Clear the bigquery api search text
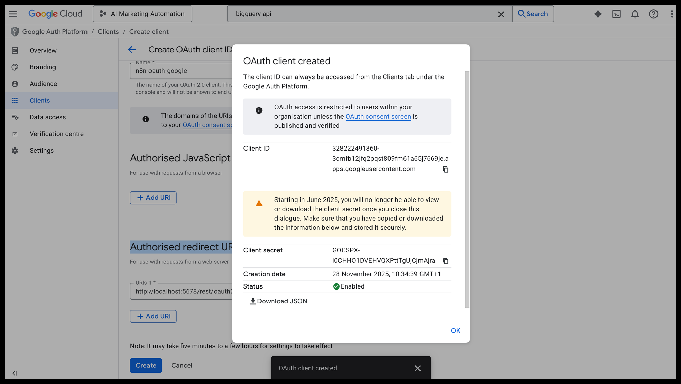 pyautogui.click(x=501, y=14)
